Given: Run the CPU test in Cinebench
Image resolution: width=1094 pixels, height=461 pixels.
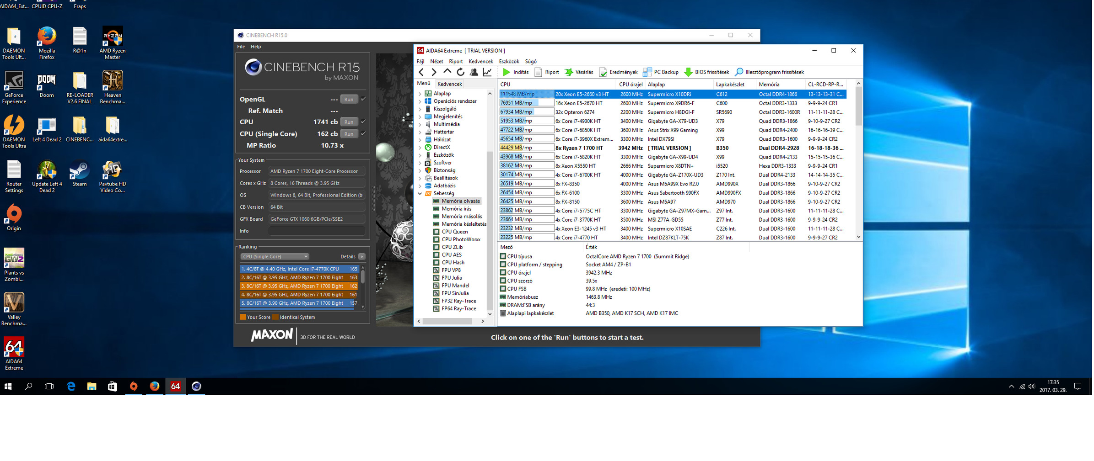Looking at the screenshot, I should [349, 122].
